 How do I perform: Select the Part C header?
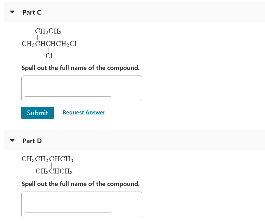(32, 12)
